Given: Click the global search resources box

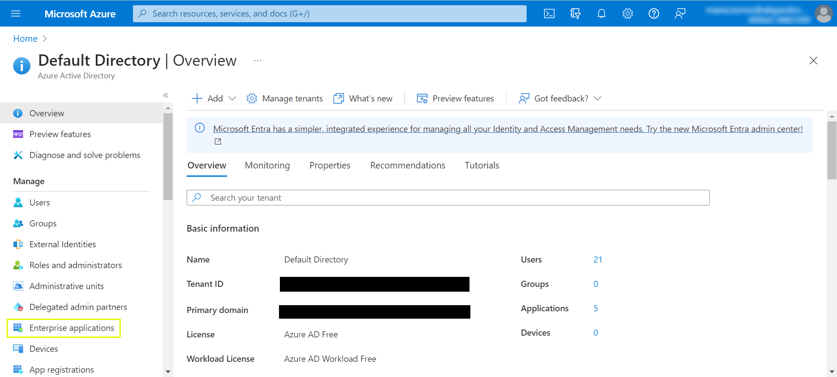Looking at the screenshot, I should pos(330,13).
